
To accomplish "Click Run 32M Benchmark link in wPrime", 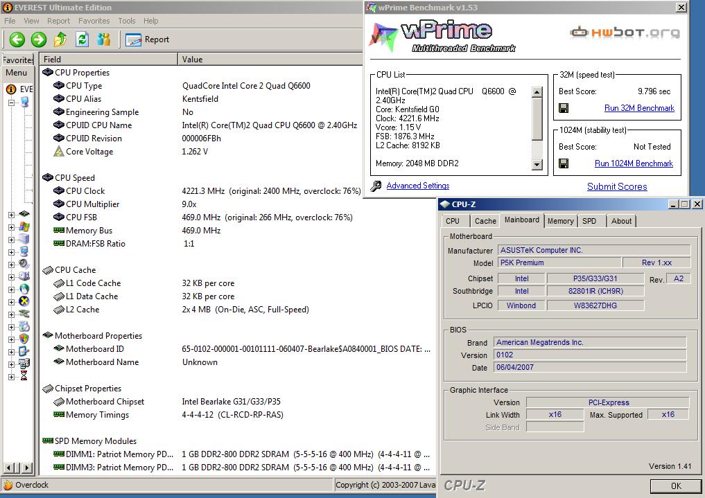I will pyautogui.click(x=639, y=108).
